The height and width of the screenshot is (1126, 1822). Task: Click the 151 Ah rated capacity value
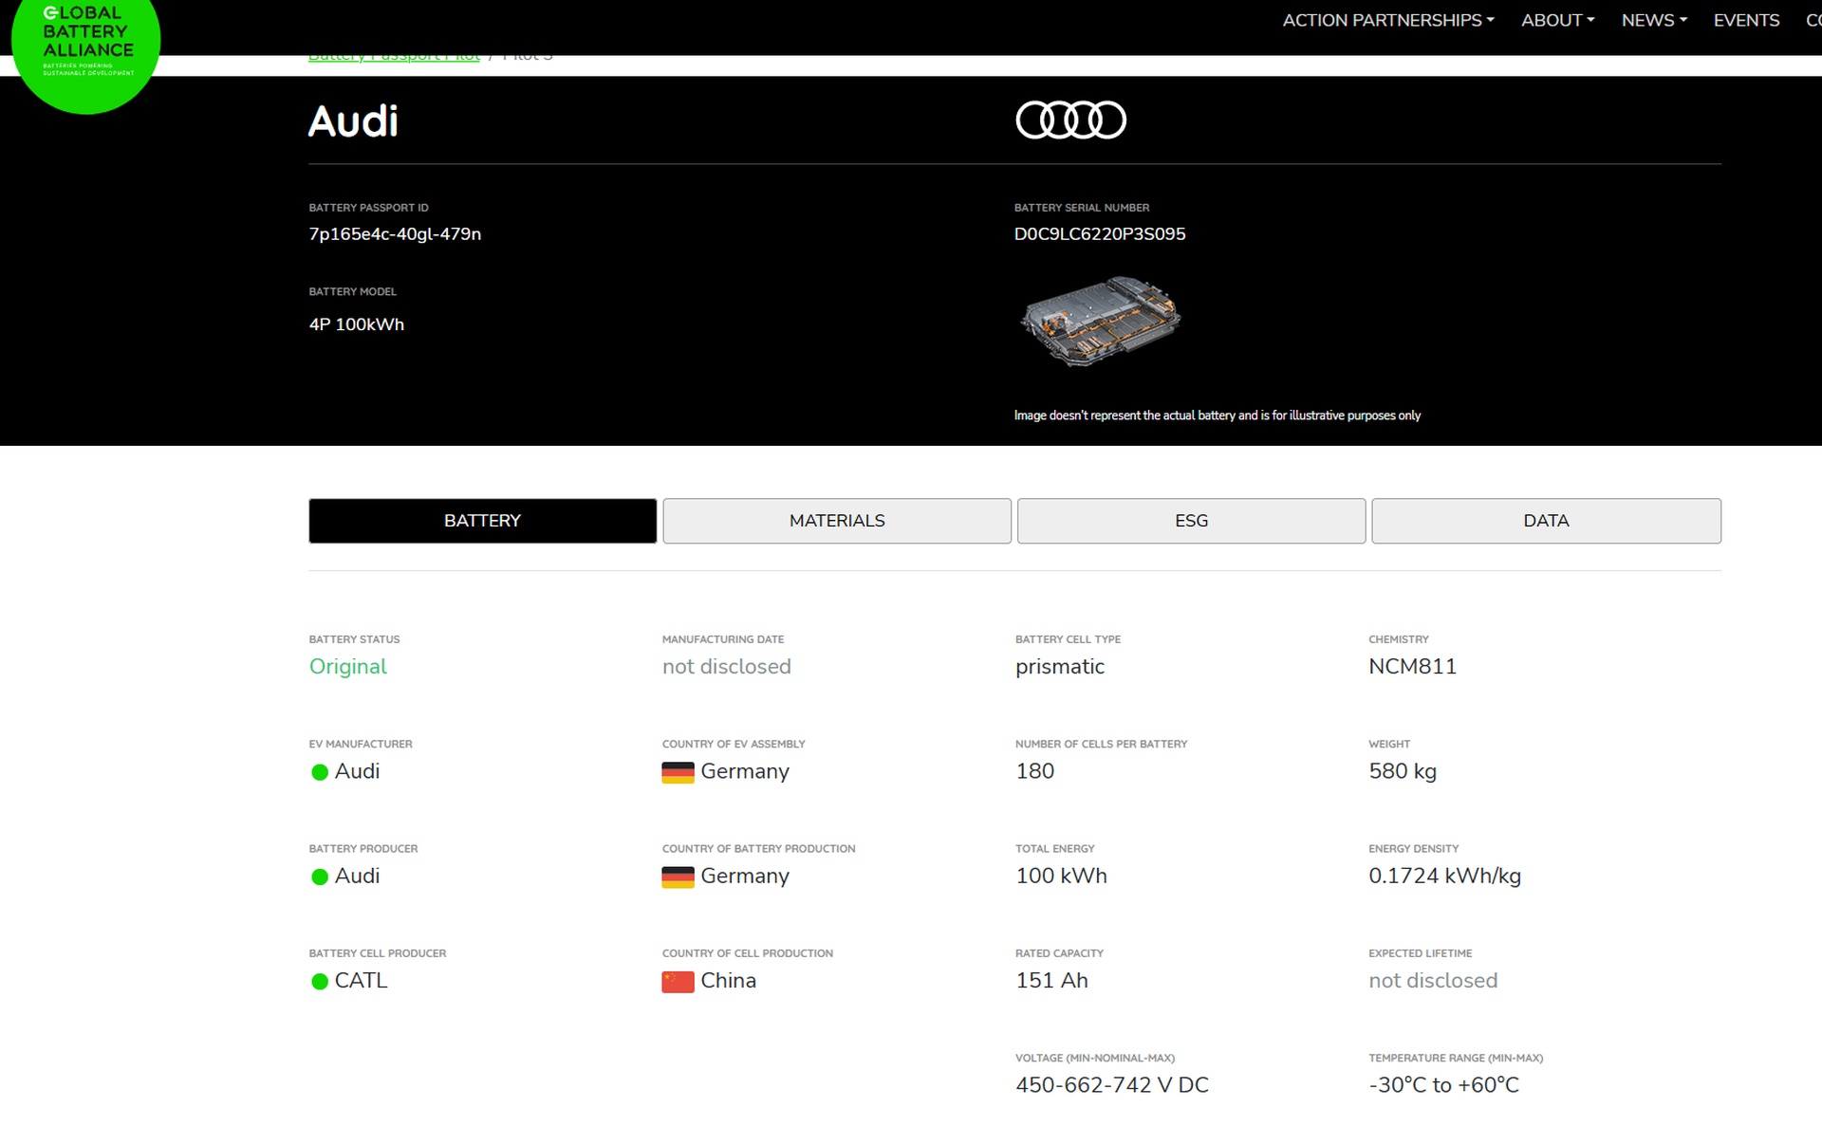pos(1051,981)
